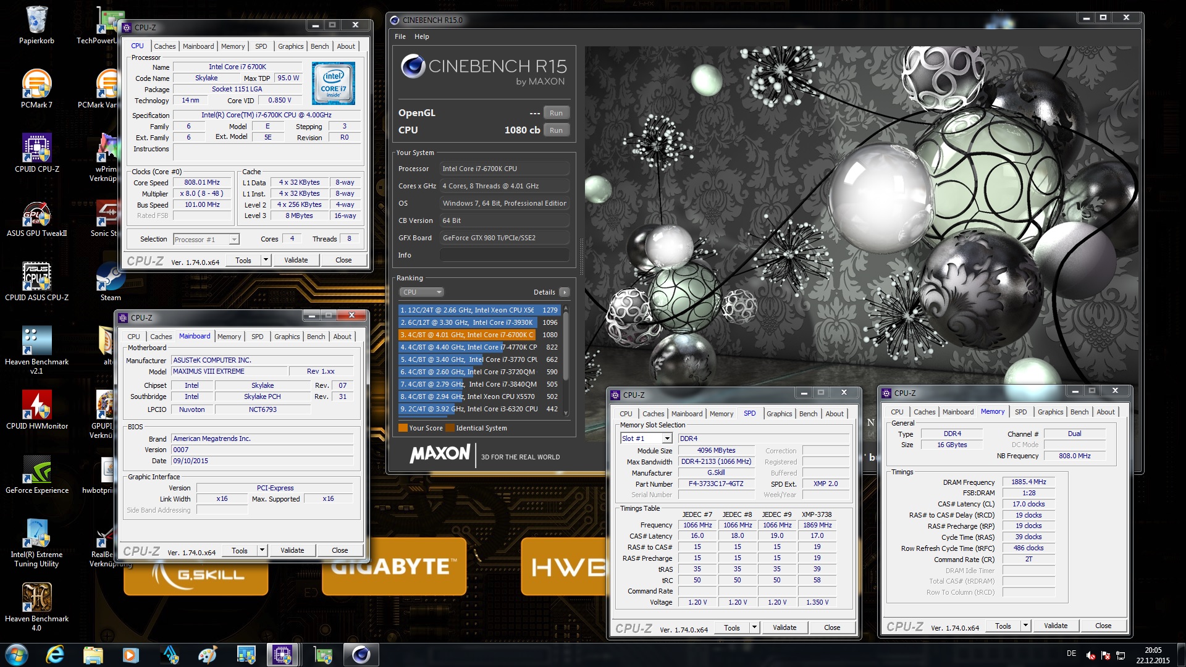Click the muted volume tray icon
This screenshot has width=1186, height=667.
click(x=1091, y=655)
